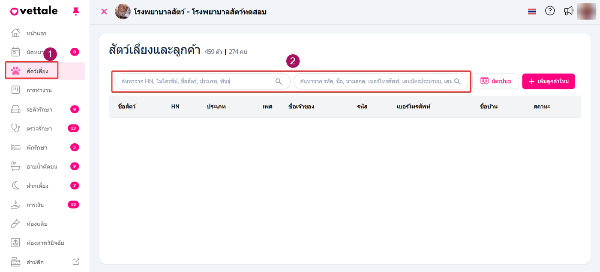Focus pet search field ค้นหาจาก HN
The height and width of the screenshot is (272, 600).
[203, 81]
